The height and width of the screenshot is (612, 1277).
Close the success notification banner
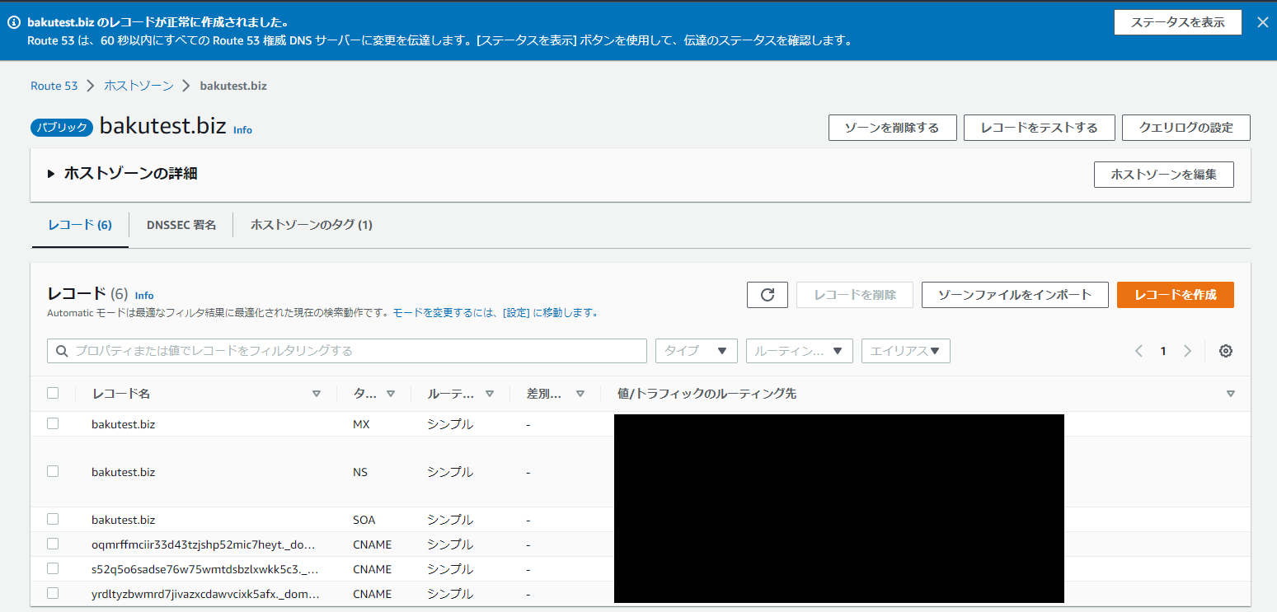1262,23
